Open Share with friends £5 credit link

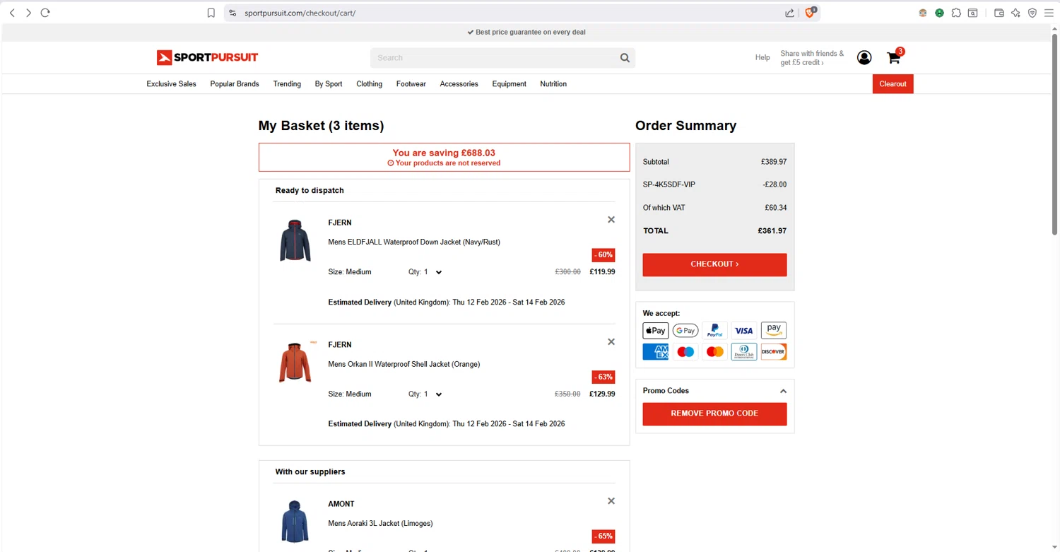click(x=812, y=58)
